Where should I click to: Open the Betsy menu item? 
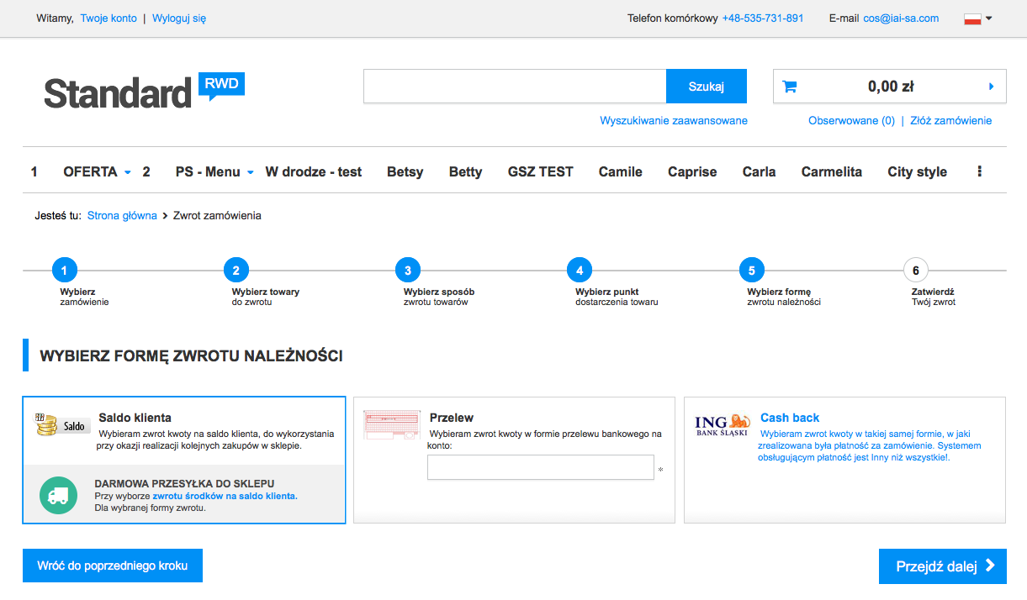pyautogui.click(x=405, y=171)
